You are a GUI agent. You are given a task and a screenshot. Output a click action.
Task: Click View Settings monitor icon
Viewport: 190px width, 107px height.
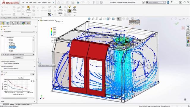pyautogui.click(x=133, y=19)
